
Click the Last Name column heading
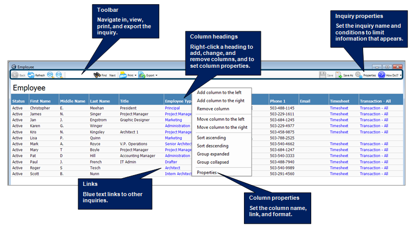pos(100,101)
